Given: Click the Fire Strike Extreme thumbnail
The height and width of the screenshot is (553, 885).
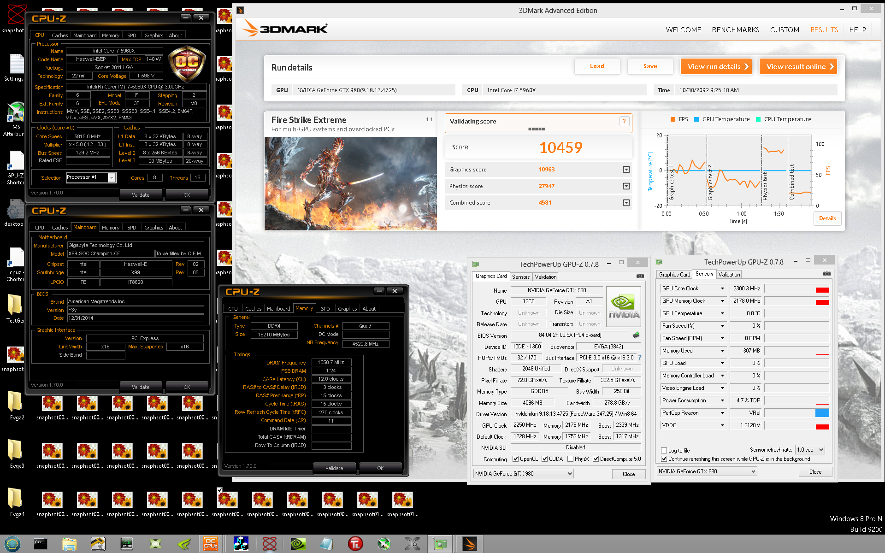Looking at the screenshot, I should (x=350, y=183).
